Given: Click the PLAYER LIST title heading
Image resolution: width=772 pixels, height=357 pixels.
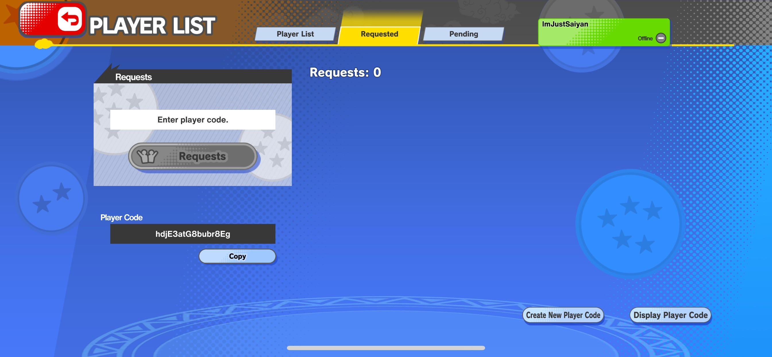Looking at the screenshot, I should [152, 26].
